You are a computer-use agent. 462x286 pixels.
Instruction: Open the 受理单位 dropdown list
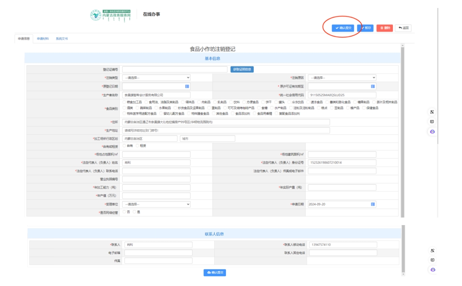[156, 204]
